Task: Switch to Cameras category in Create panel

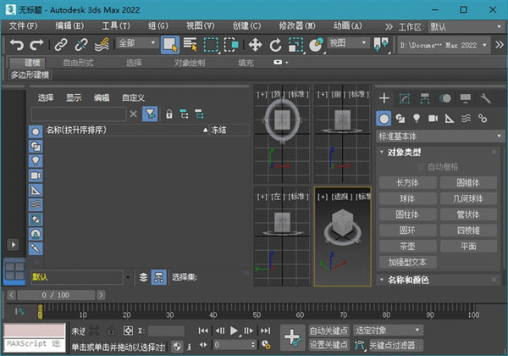Action: (x=433, y=119)
